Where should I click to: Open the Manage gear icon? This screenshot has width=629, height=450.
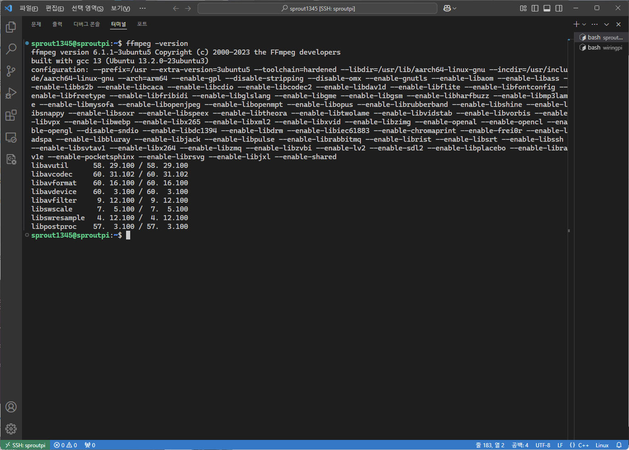pyautogui.click(x=11, y=429)
